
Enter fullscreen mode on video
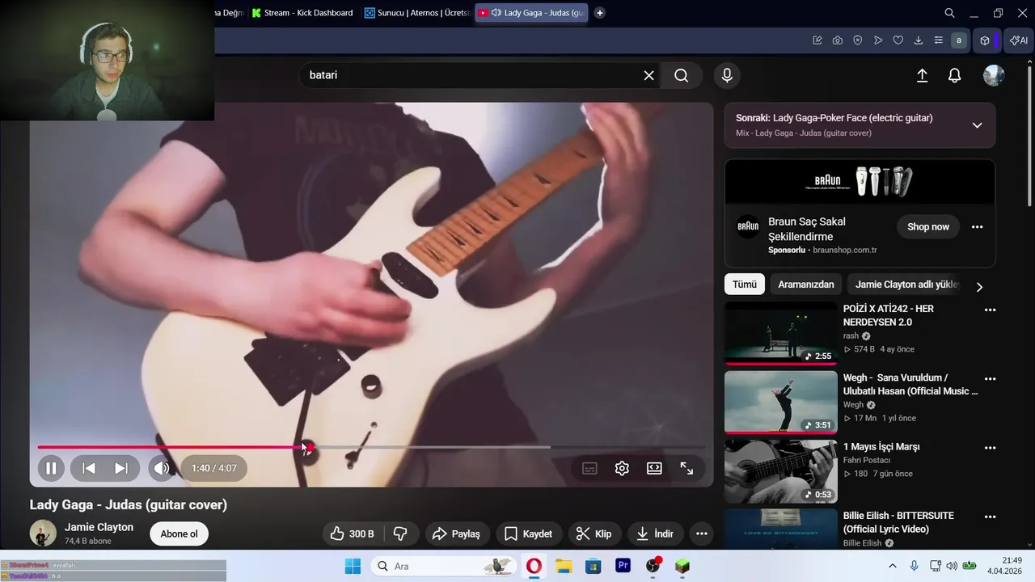coord(686,468)
